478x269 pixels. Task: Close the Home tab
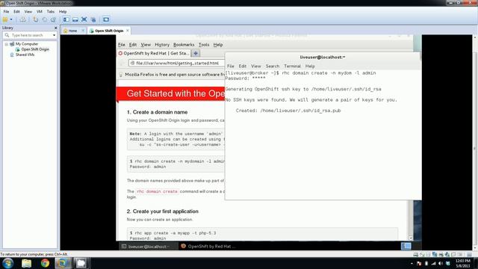pyautogui.click(x=83, y=31)
